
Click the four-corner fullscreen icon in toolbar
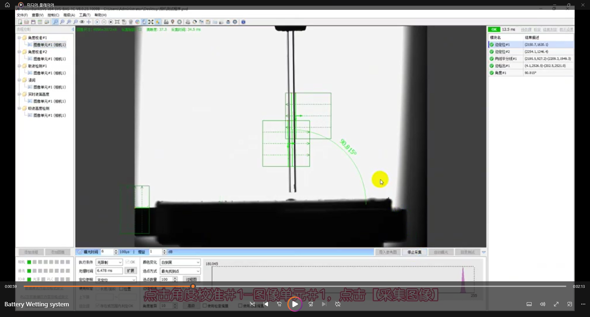[x=151, y=22]
